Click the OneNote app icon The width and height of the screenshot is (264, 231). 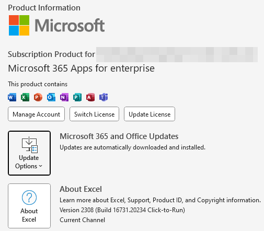coord(64,97)
